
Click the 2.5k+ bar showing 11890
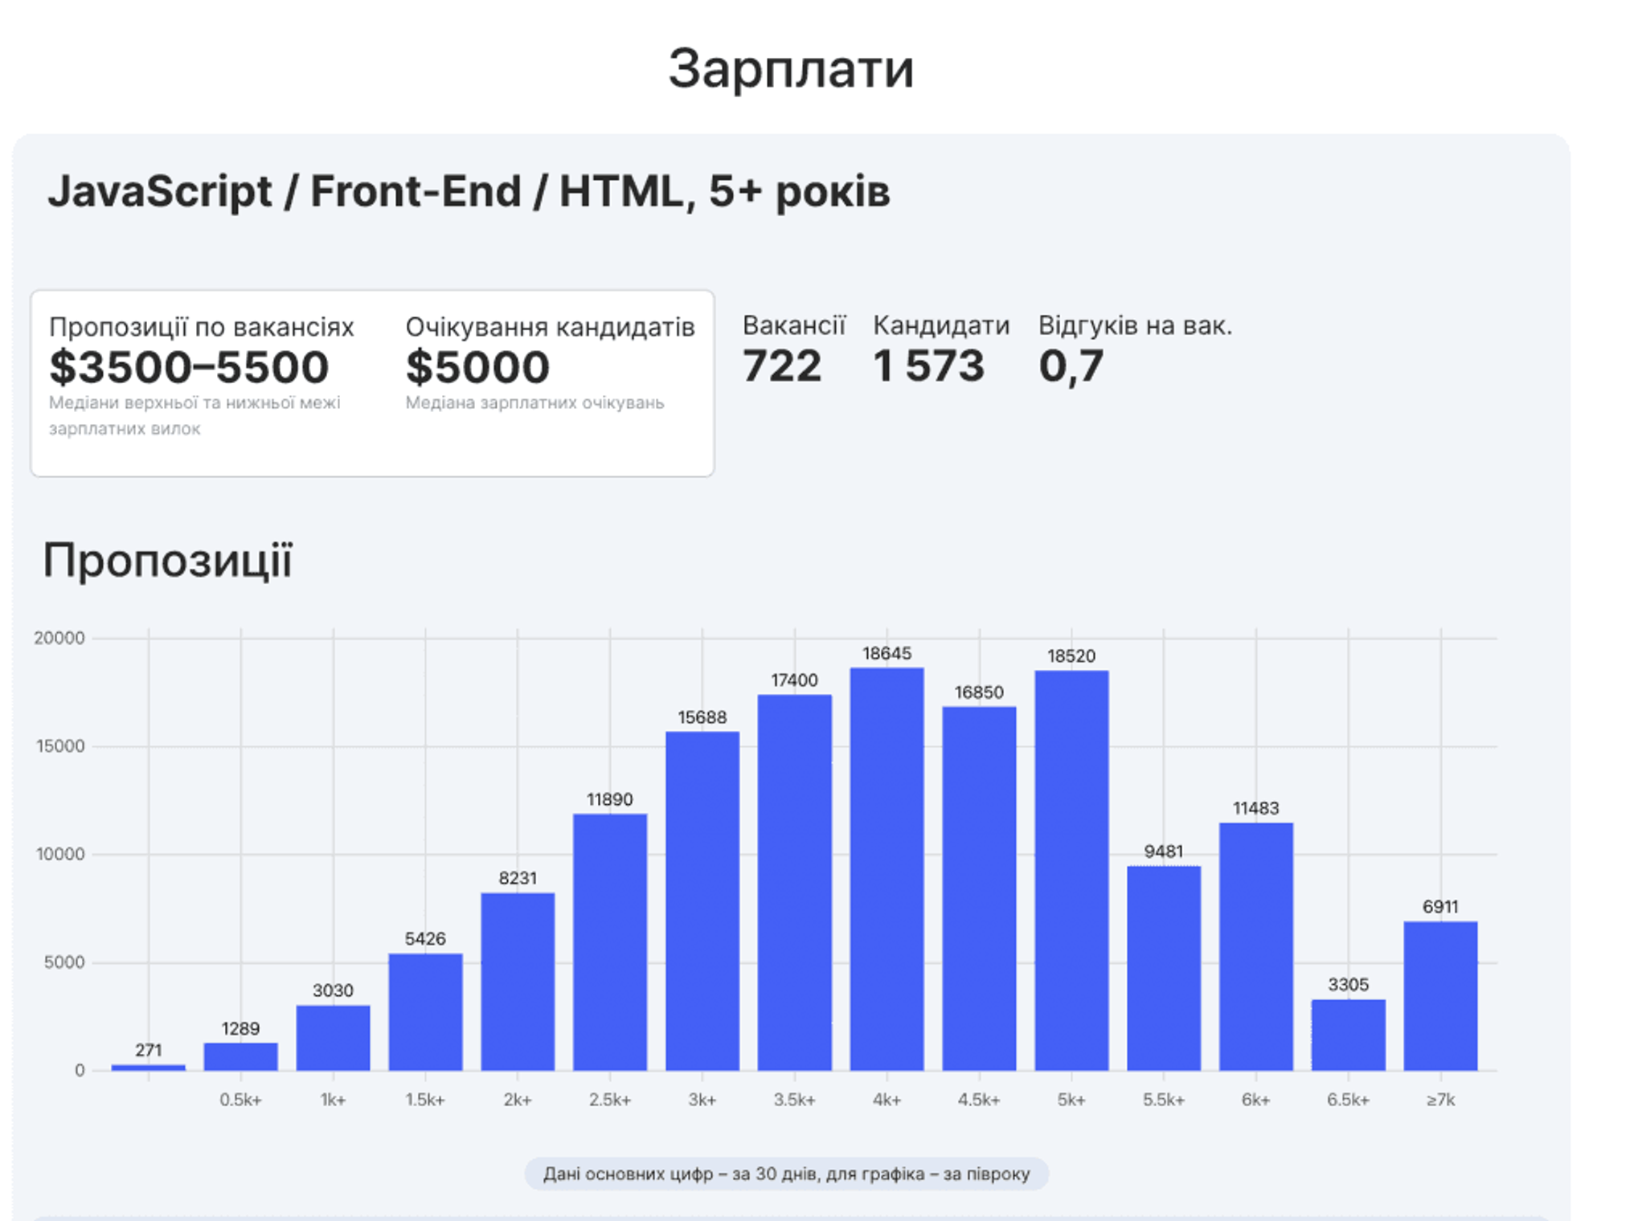click(609, 941)
